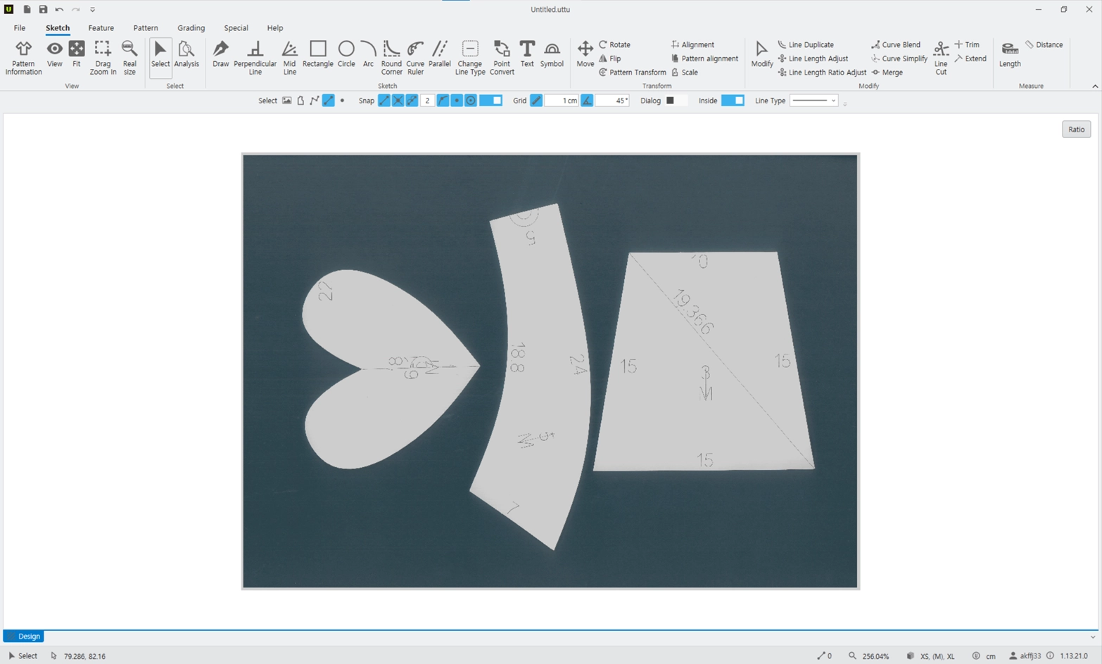The image size is (1102, 664).
Task: Toggle the Dialog switch
Action: coord(676,101)
